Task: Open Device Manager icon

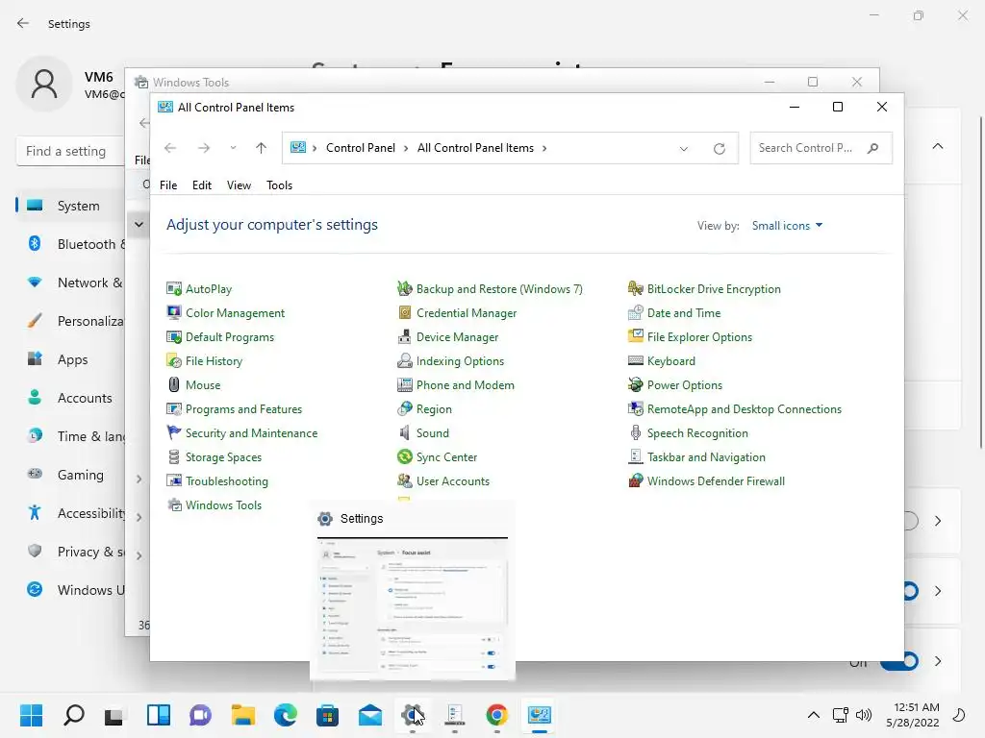Action: 405,337
